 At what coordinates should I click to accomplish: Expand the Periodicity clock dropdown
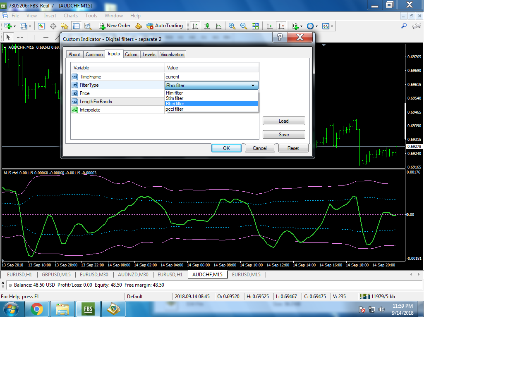click(311, 26)
